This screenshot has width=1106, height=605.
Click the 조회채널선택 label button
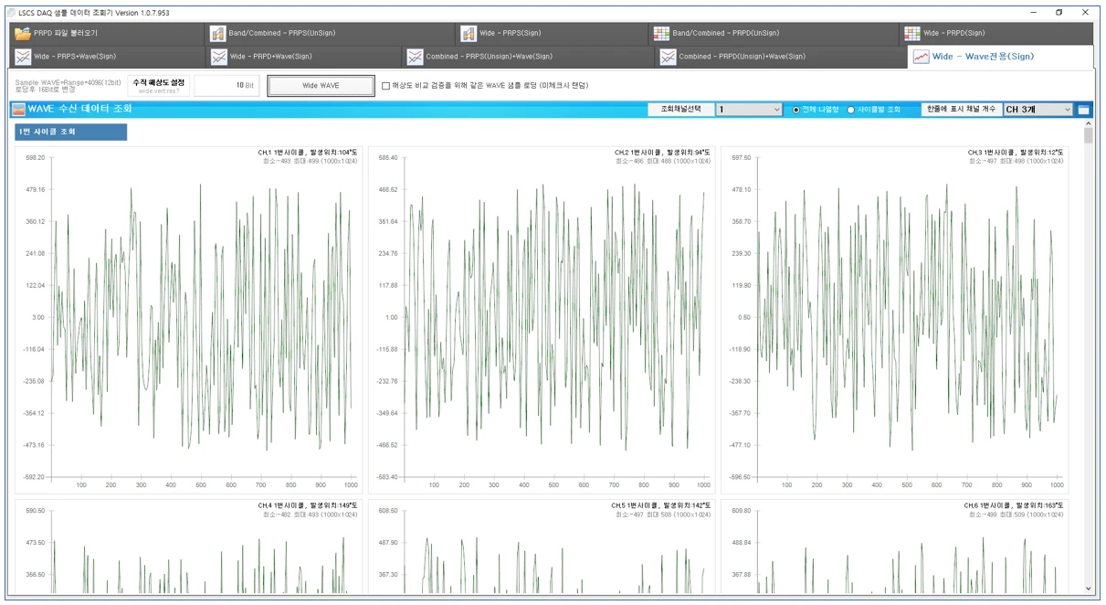click(681, 110)
